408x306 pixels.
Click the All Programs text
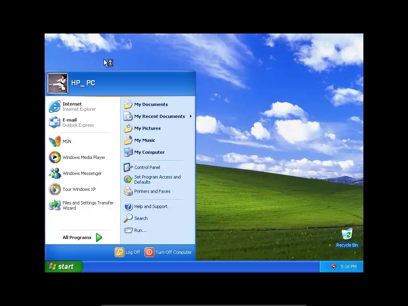coord(77,237)
